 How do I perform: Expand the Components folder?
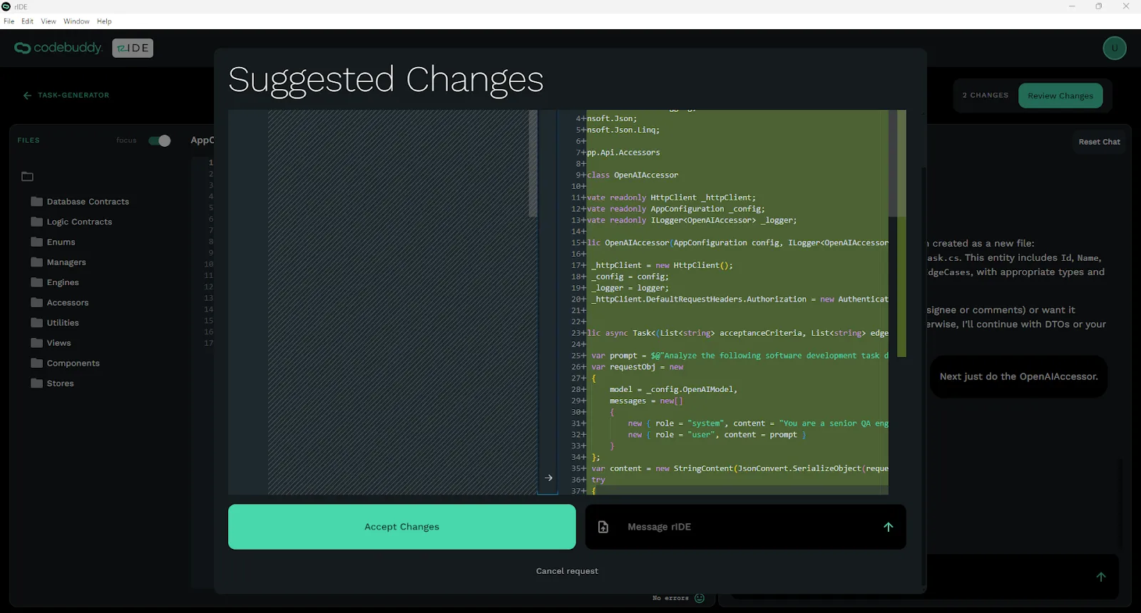point(65,363)
